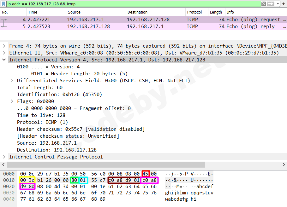Click ASCII text 'wabcdefg hi' in hex pane
Image resolution: width=287 pixels, height=207 pixels.
point(181,199)
